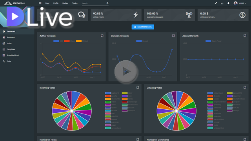
Task: Open the wallet icon in top bar
Action: [x=222, y=4]
